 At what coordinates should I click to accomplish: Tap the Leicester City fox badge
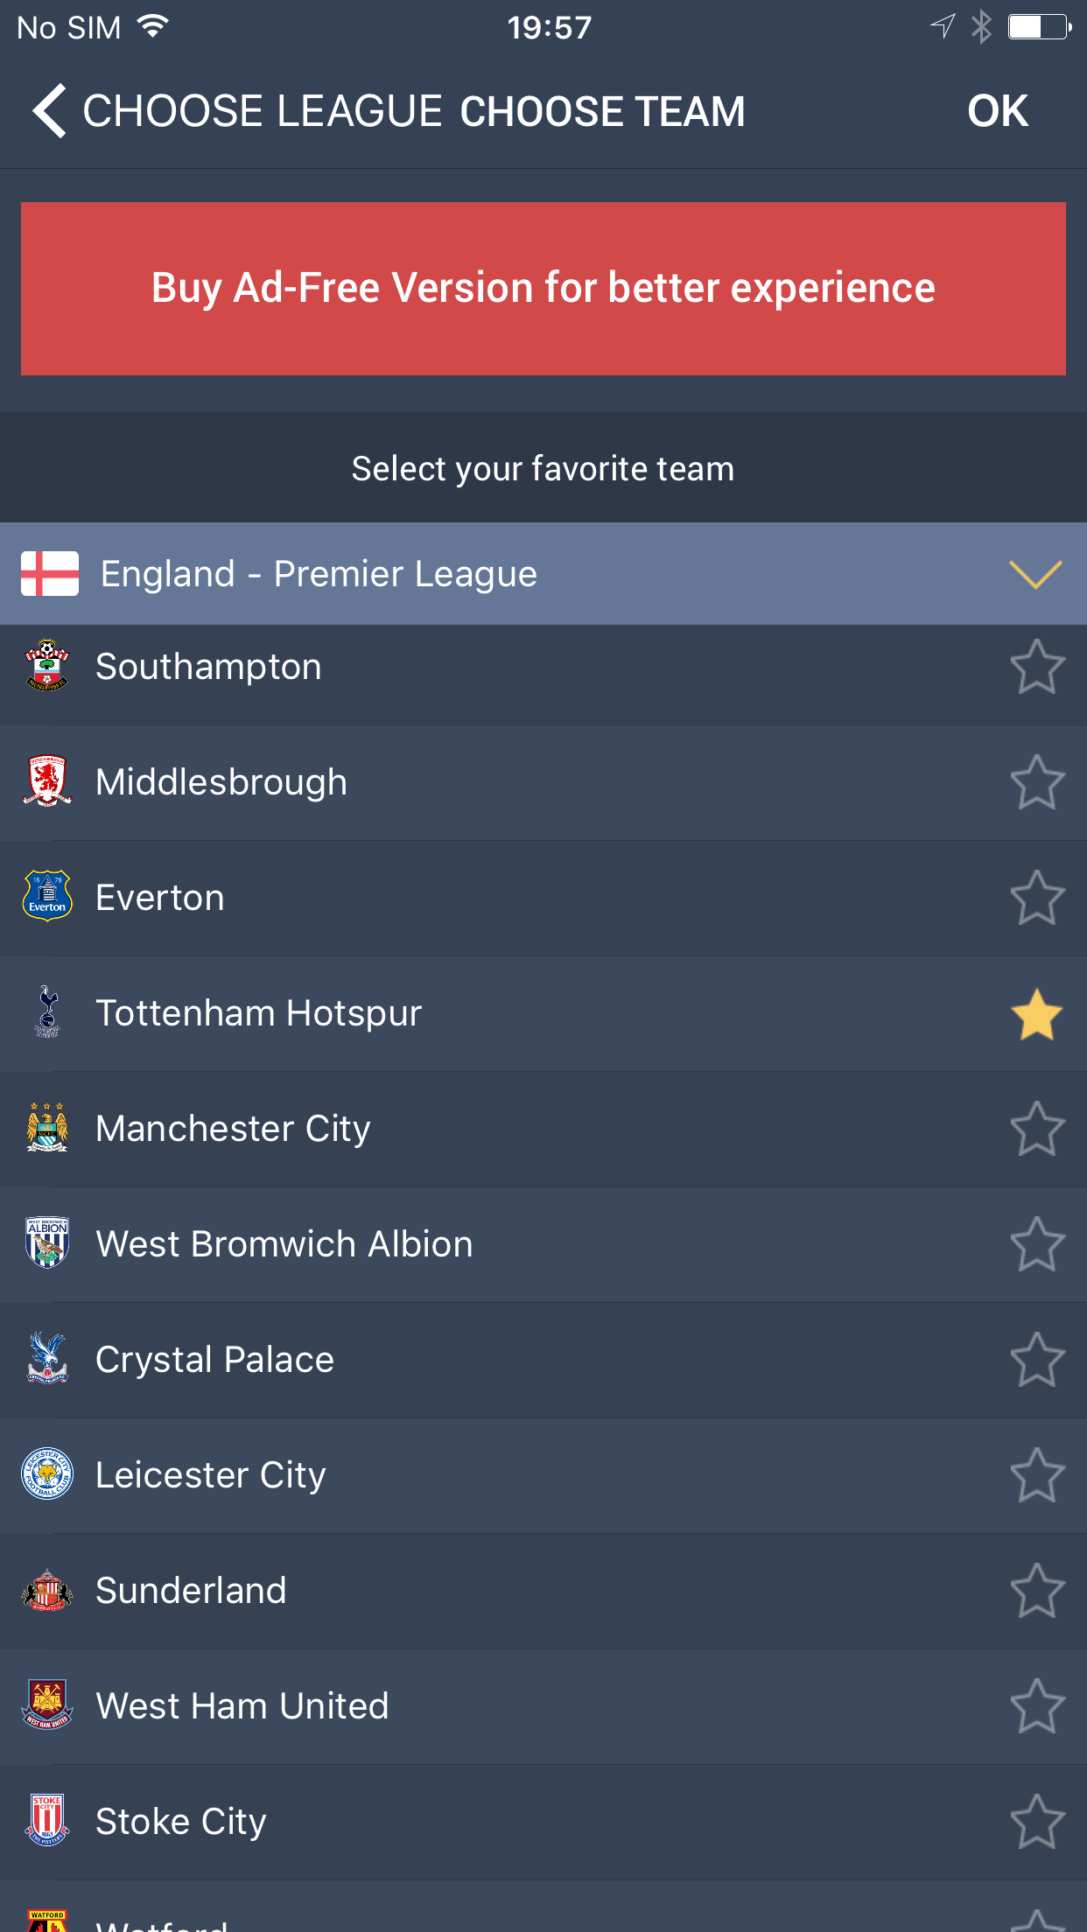tap(47, 1474)
